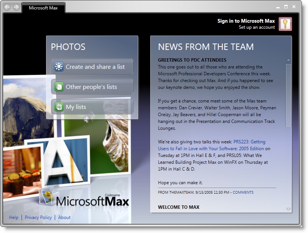308x233 pixels.
Task: Click the key icon to sign in
Action: click(x=285, y=24)
